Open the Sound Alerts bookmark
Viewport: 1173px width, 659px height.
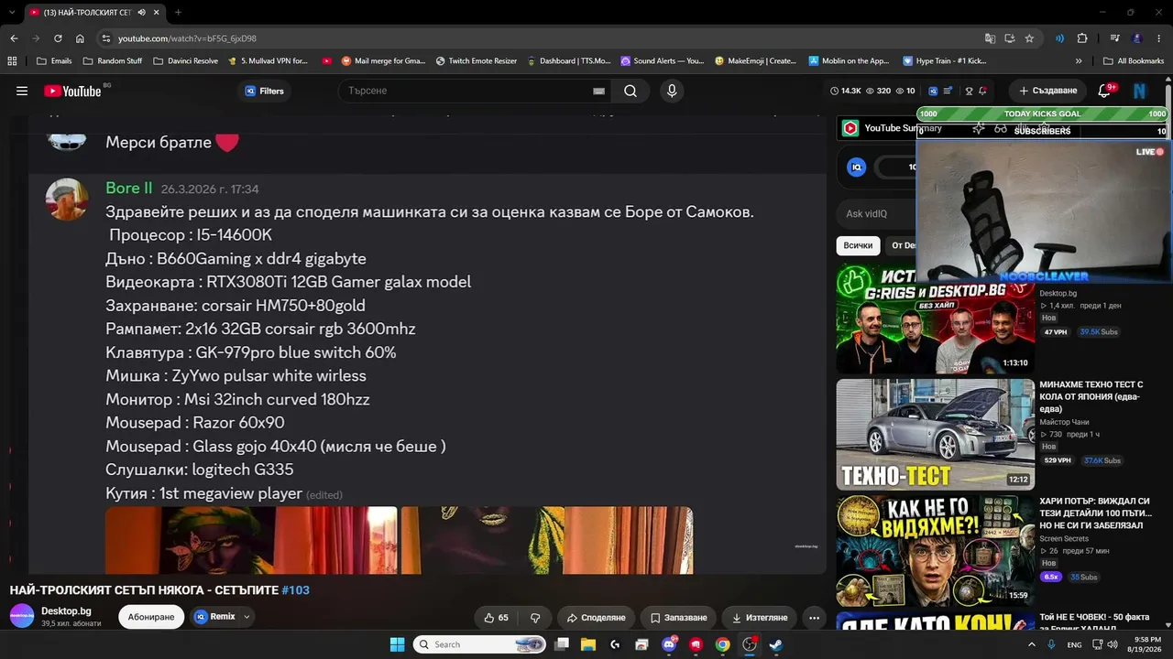click(663, 61)
